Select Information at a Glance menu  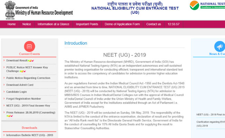point(53,24)
